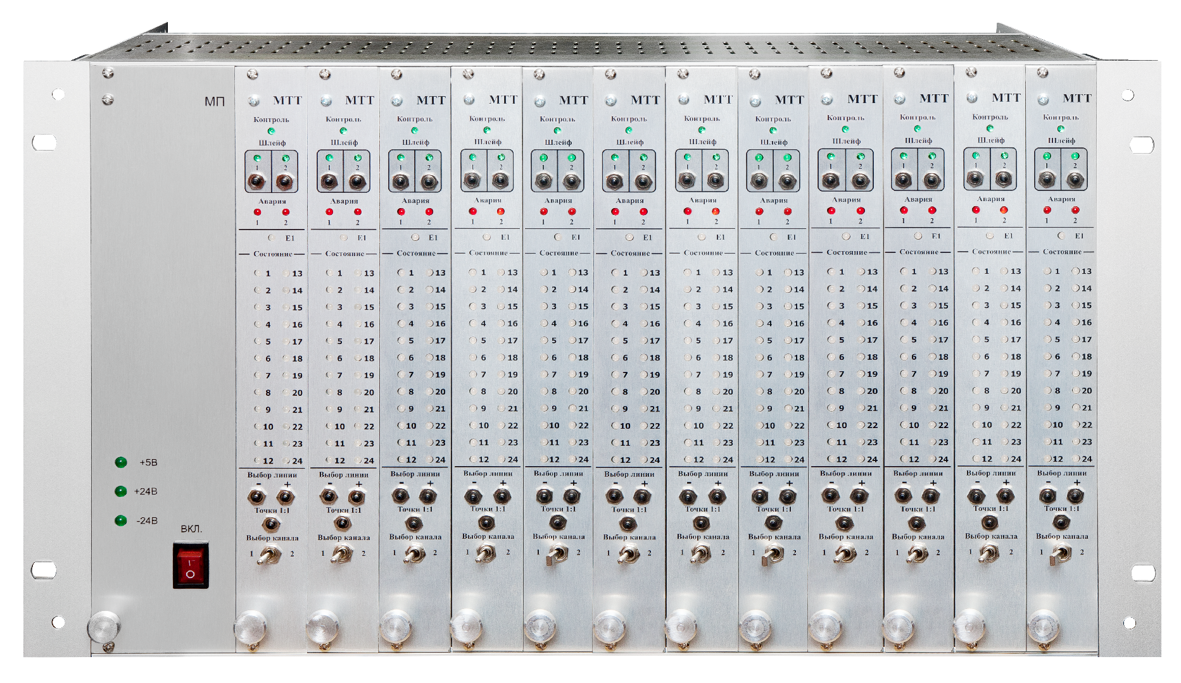The width and height of the screenshot is (1181, 683).
Task: Click bottom thumbscrew of first MTT module
Action: coord(250,627)
